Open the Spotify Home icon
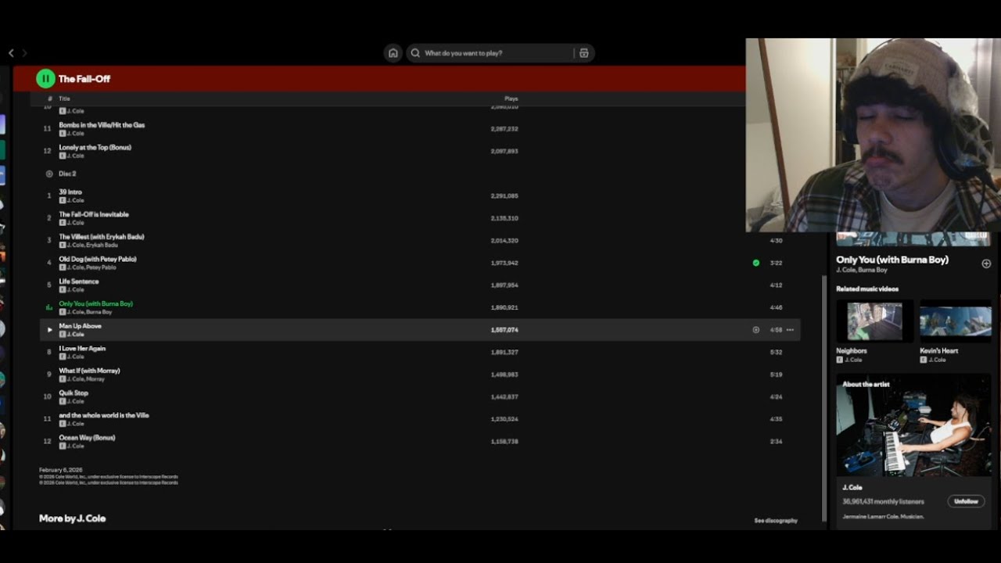Viewport: 1001px width, 563px height. [x=393, y=53]
